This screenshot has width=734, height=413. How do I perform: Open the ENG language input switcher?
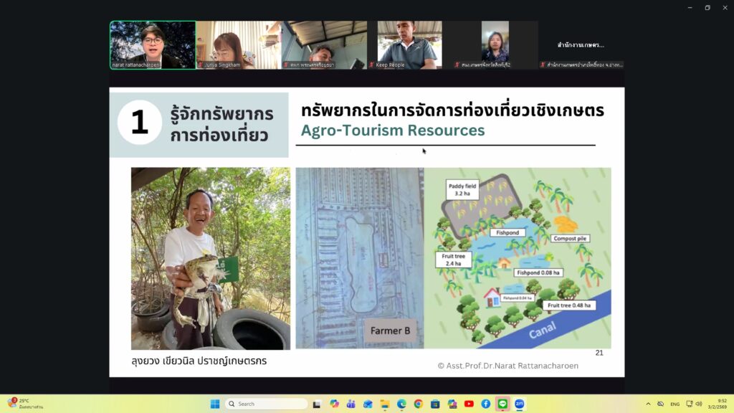click(675, 404)
